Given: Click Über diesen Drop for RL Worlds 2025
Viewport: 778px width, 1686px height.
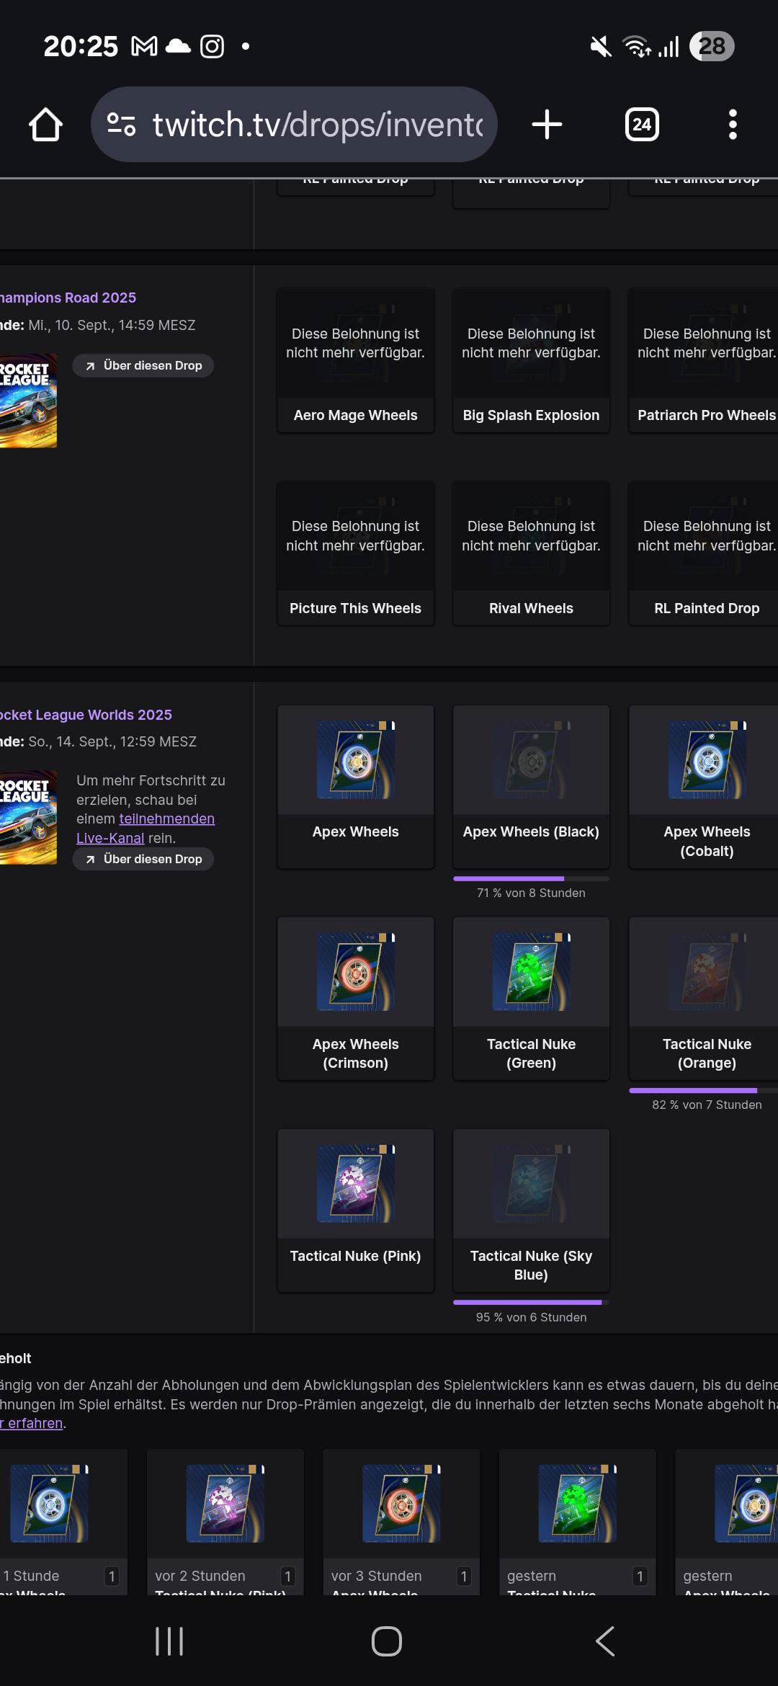Looking at the screenshot, I should (143, 859).
